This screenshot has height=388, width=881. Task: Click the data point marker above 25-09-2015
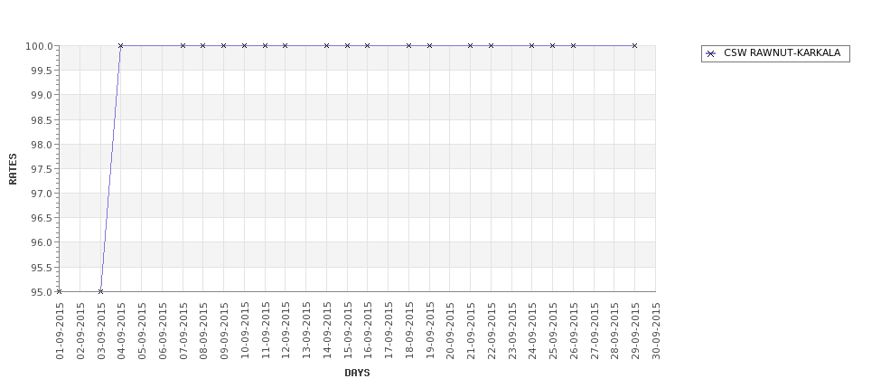553,45
